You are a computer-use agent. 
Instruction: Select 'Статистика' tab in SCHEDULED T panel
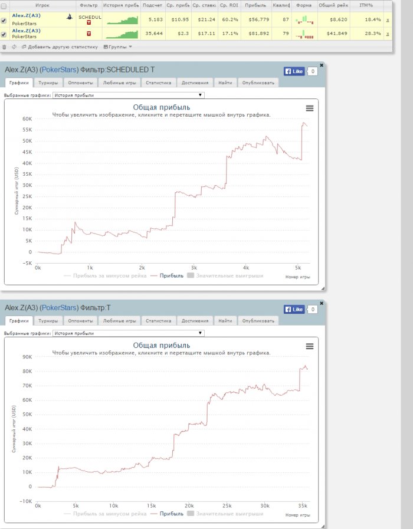point(158,83)
